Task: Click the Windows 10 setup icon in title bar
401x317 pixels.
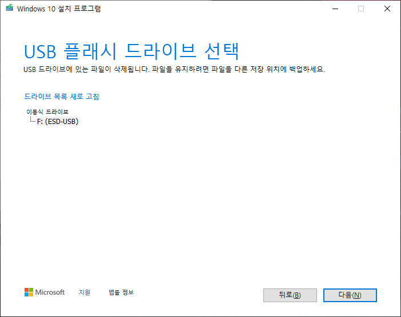Action: coord(10,8)
